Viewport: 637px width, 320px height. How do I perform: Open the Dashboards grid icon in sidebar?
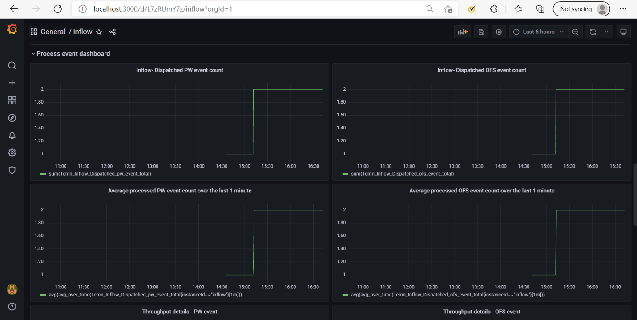point(12,100)
